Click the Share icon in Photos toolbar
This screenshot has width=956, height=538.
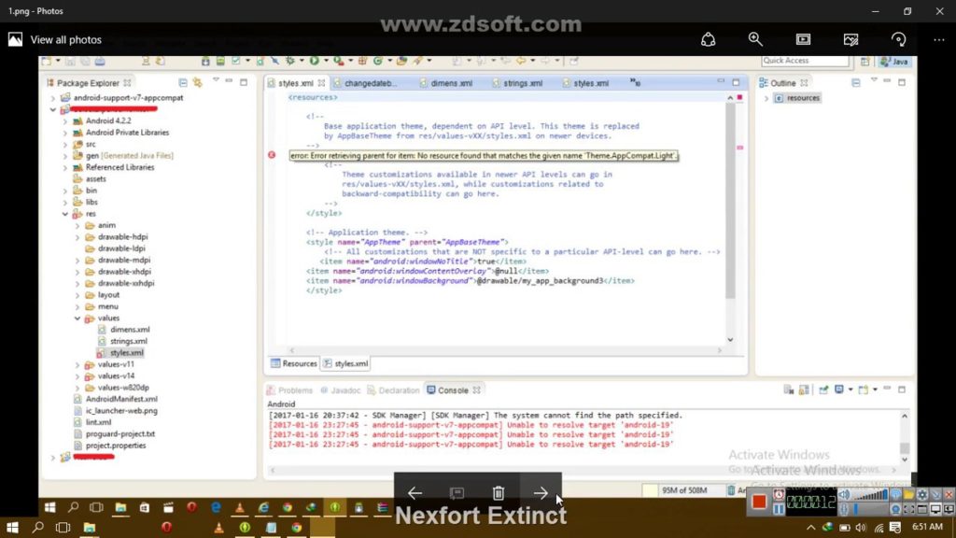[x=708, y=39]
